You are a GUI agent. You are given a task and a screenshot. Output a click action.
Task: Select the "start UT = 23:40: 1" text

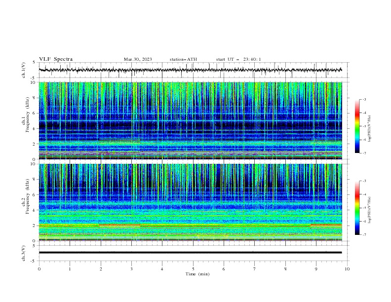pyautogui.click(x=238, y=59)
